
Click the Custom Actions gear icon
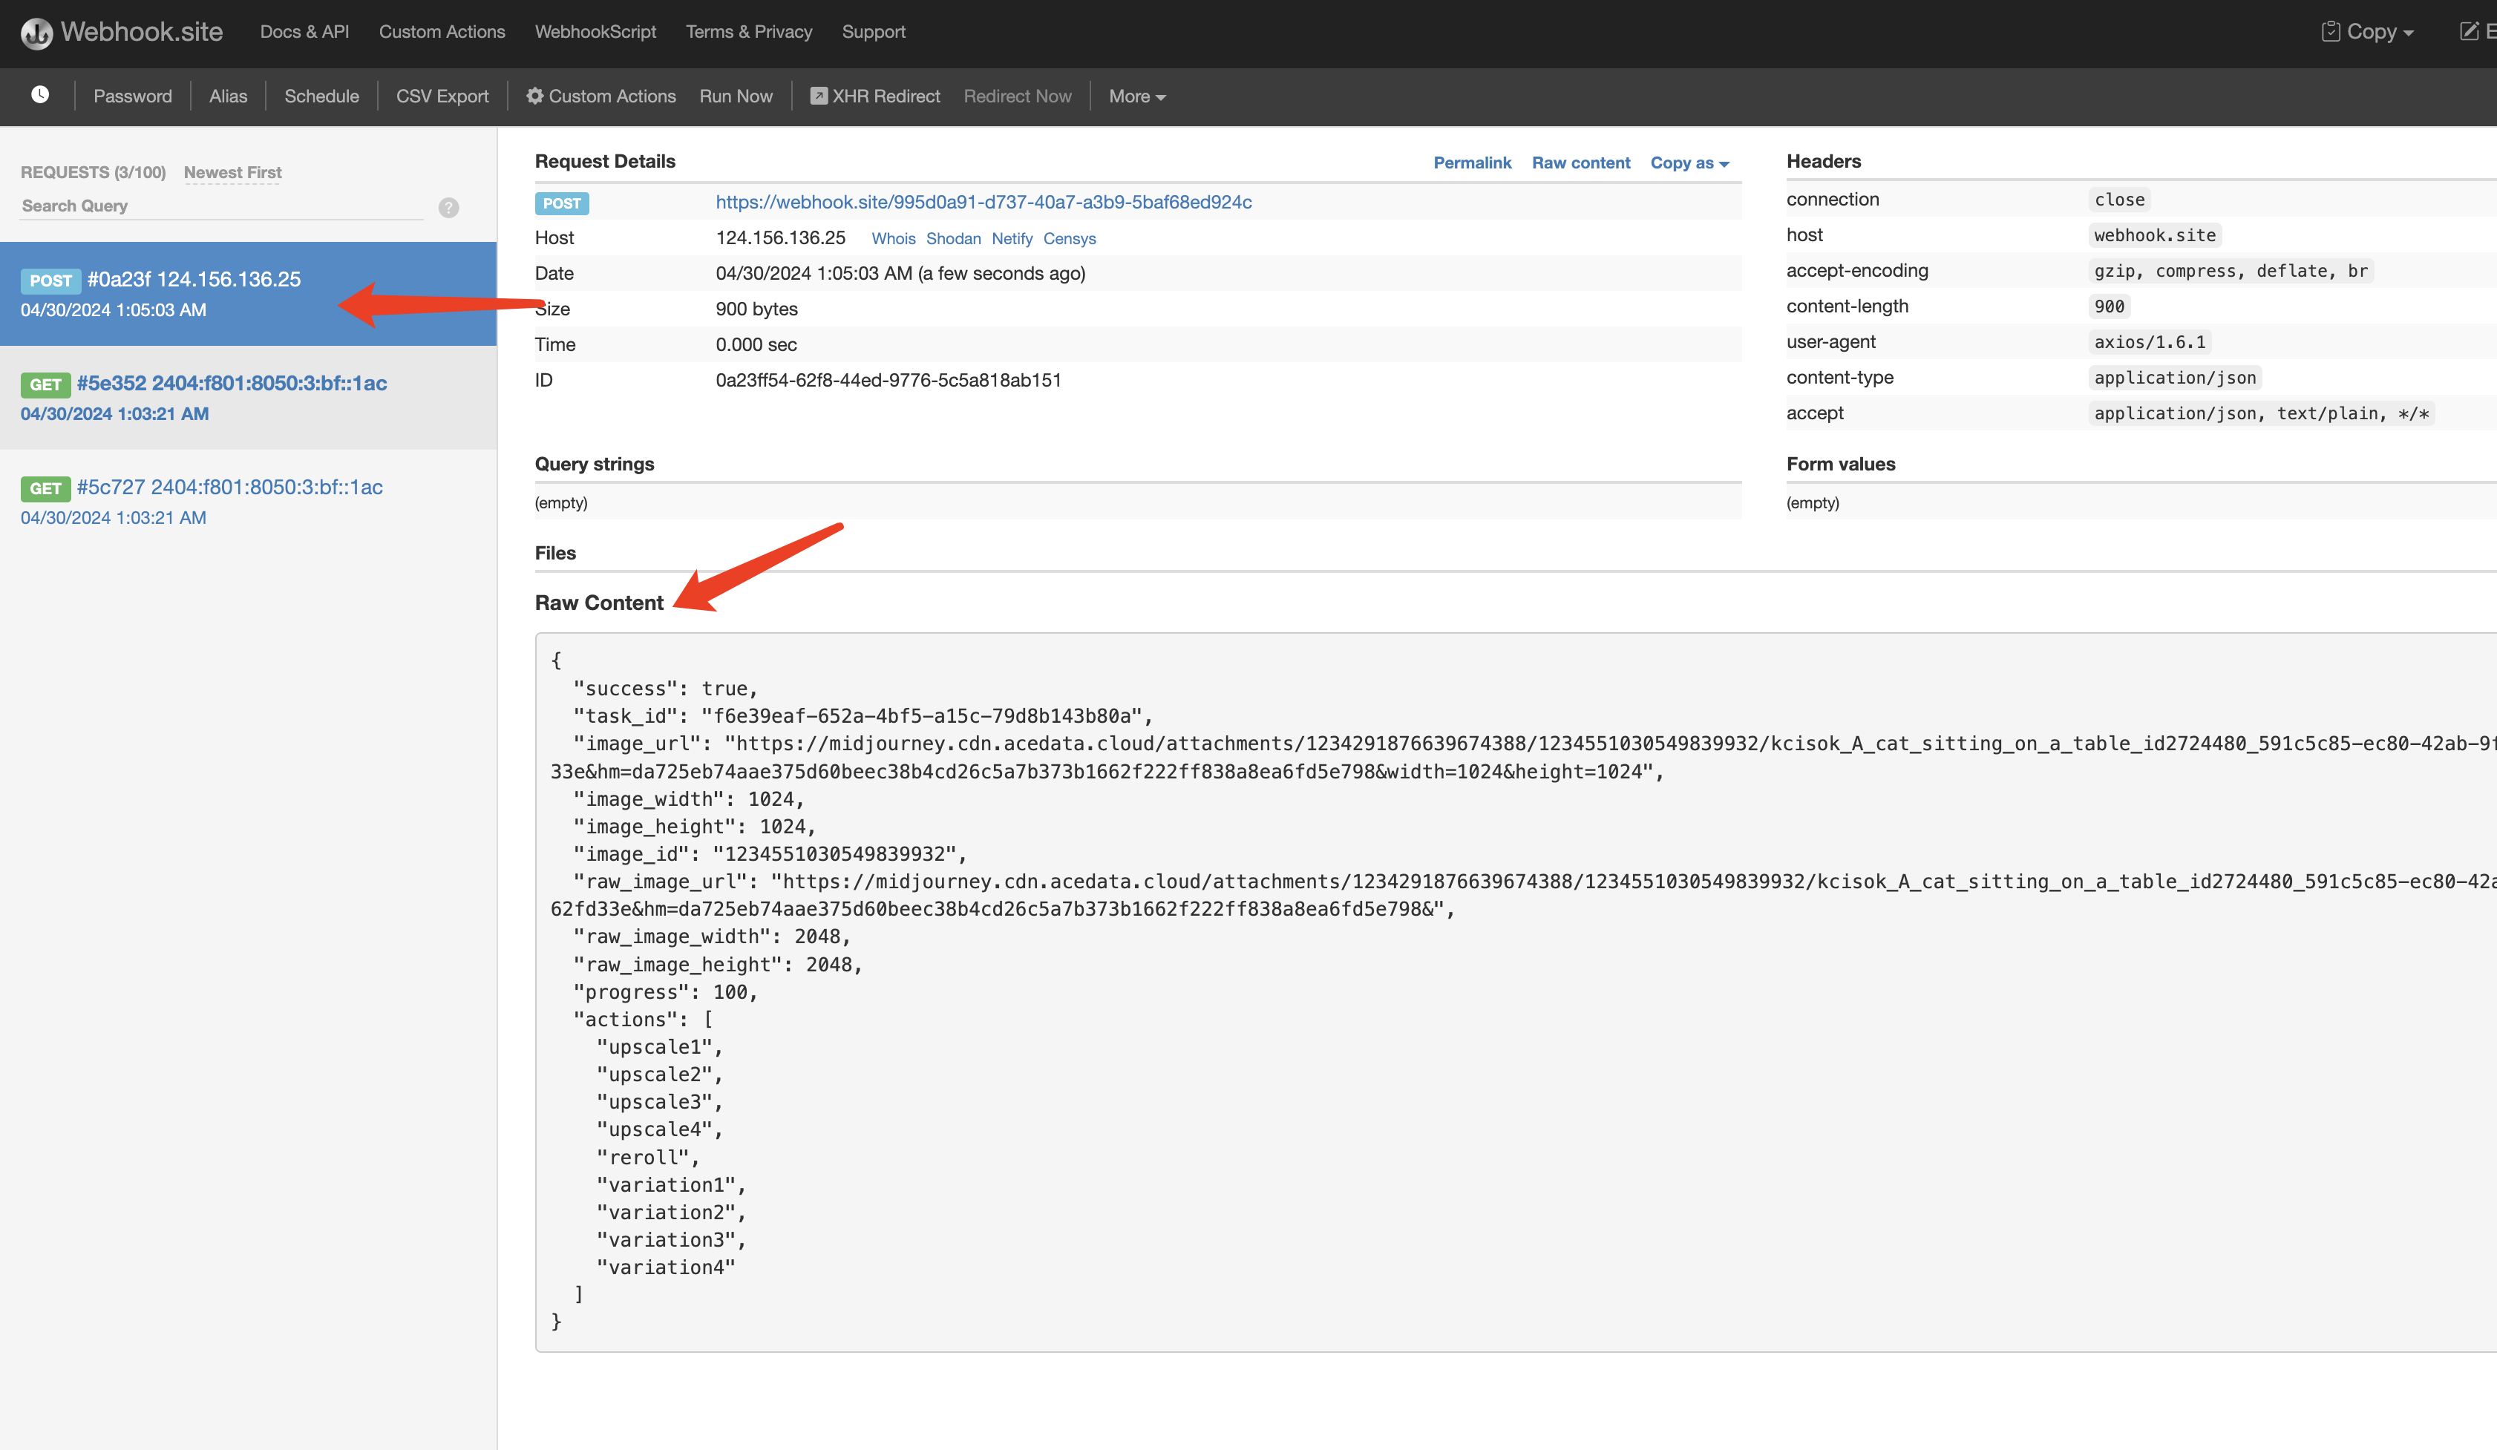(535, 95)
